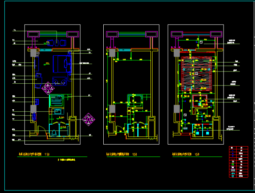
Task: Click the lower grey column in right plan
Action: pos(176,109)
